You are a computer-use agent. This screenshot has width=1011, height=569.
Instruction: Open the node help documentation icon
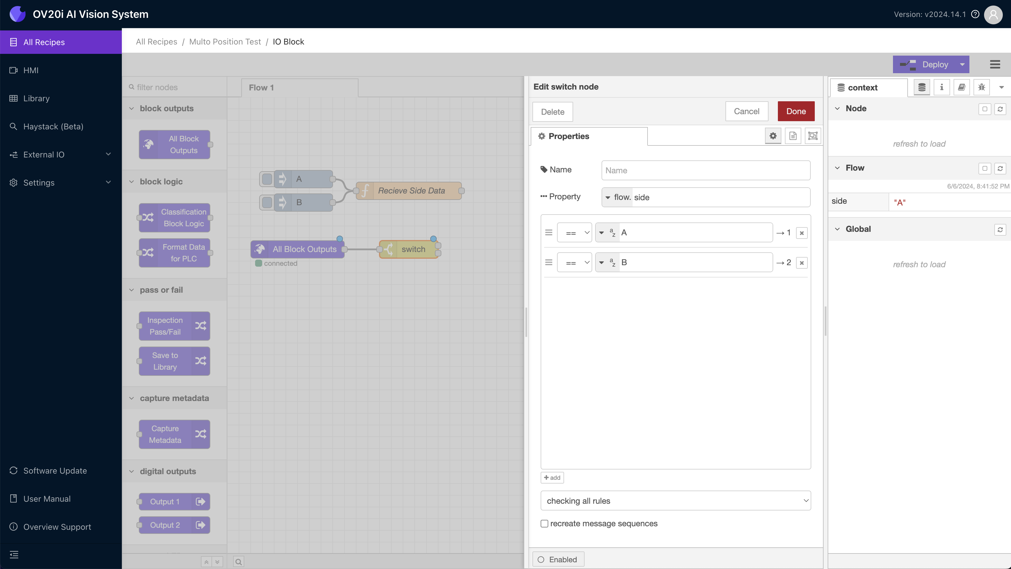961,87
